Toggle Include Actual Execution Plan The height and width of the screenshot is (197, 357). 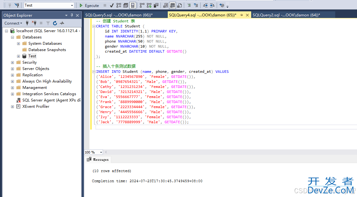[x=142, y=5]
